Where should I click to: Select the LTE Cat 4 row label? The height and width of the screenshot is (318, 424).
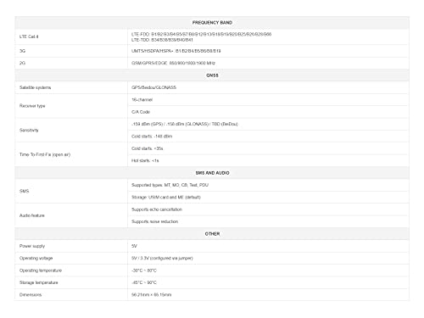(x=29, y=36)
